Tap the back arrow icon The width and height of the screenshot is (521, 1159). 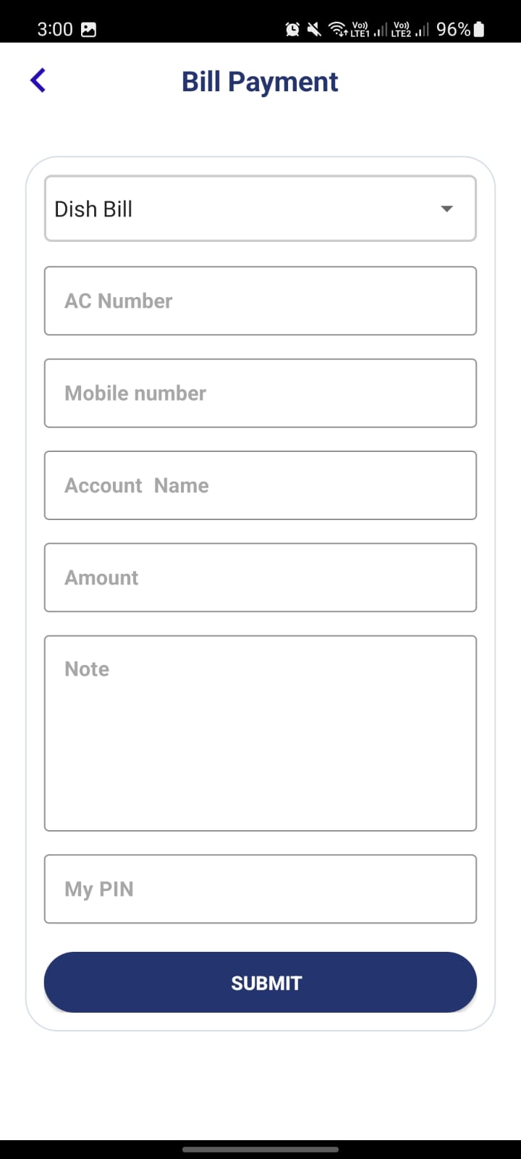[x=38, y=80]
